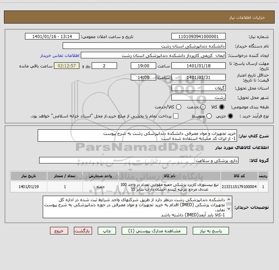Click the ایجاد کننده درخواست field
Viewport: 279px width, 270px height.
click(x=153, y=55)
